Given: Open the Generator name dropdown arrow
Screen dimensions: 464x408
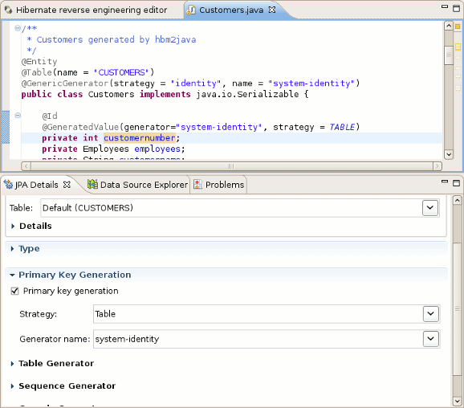Looking at the screenshot, I should coord(431,338).
